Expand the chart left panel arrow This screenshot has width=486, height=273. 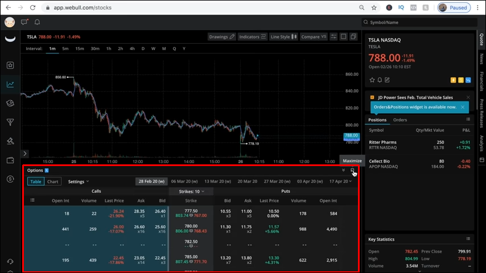click(25, 154)
